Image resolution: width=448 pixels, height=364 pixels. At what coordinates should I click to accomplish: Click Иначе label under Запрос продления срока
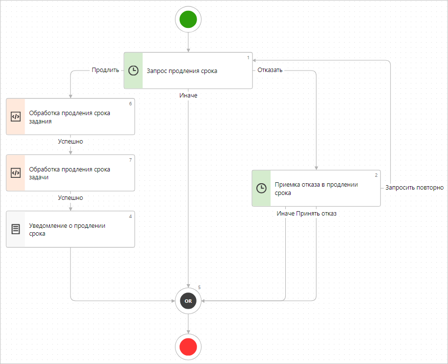(x=188, y=96)
